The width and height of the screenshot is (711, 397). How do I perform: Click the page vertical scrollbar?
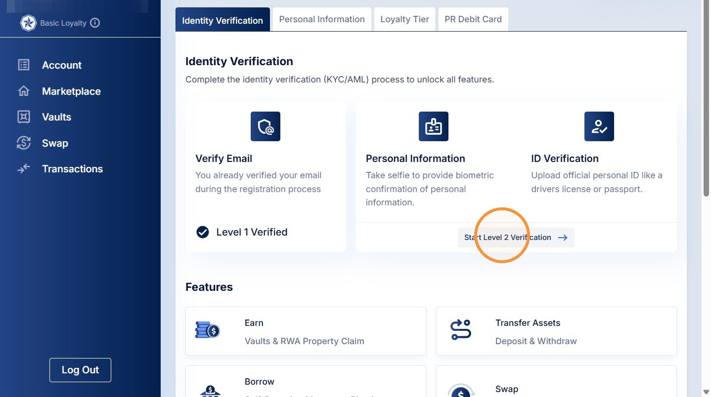706,99
